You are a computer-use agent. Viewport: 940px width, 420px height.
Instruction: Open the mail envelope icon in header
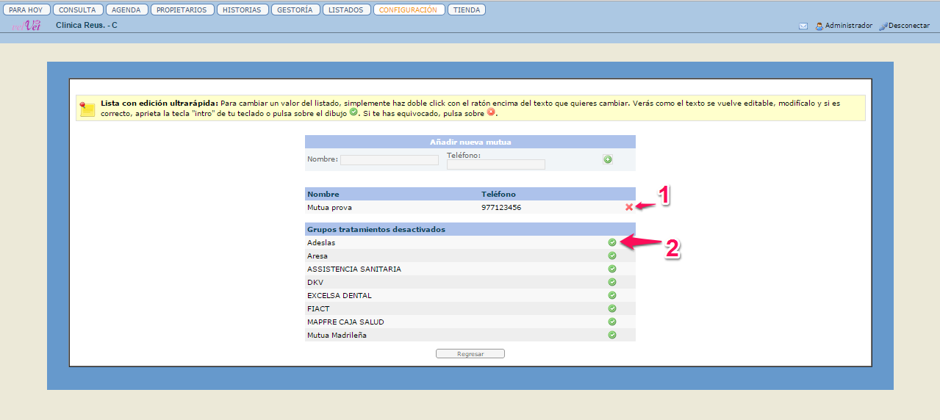tap(803, 26)
